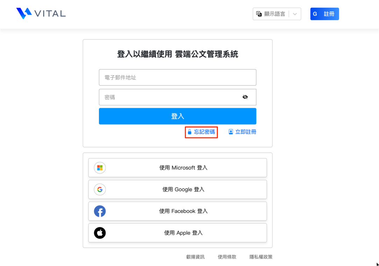
Task: Click the 註冊 button in the header
Action: [x=324, y=14]
